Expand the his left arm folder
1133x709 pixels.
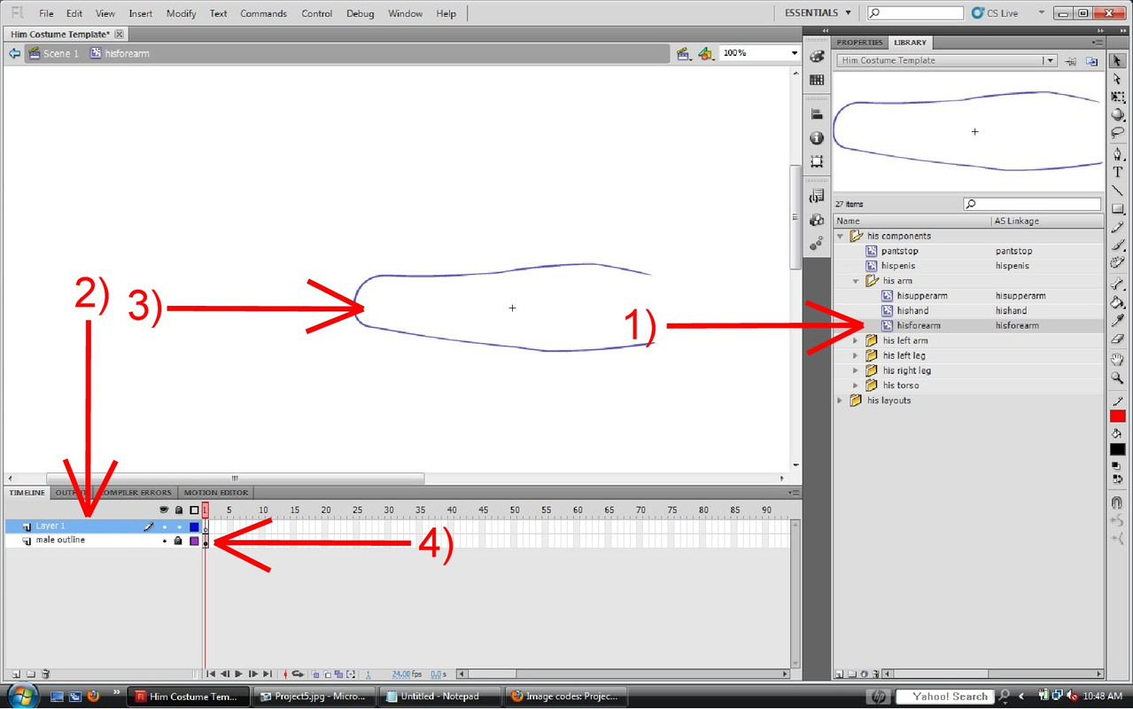point(856,340)
